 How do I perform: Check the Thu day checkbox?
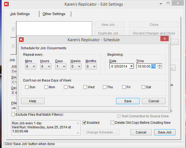click(105, 87)
